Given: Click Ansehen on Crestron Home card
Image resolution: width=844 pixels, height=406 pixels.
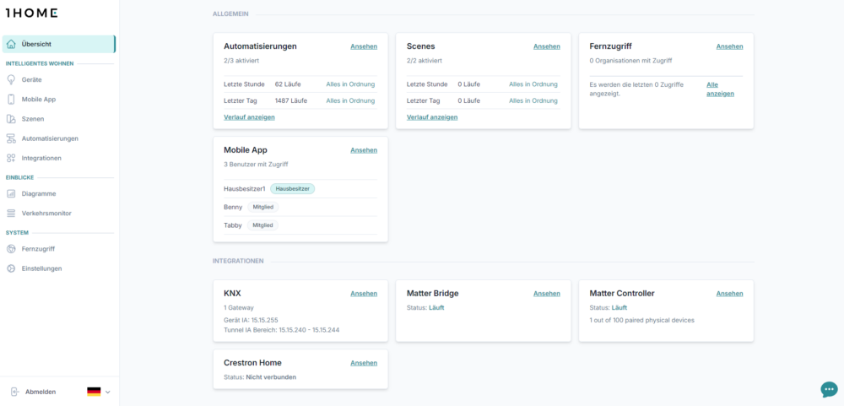Looking at the screenshot, I should pos(364,364).
